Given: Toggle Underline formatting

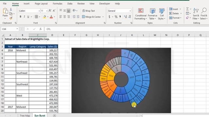Looking at the screenshot, I should click(x=28, y=17).
